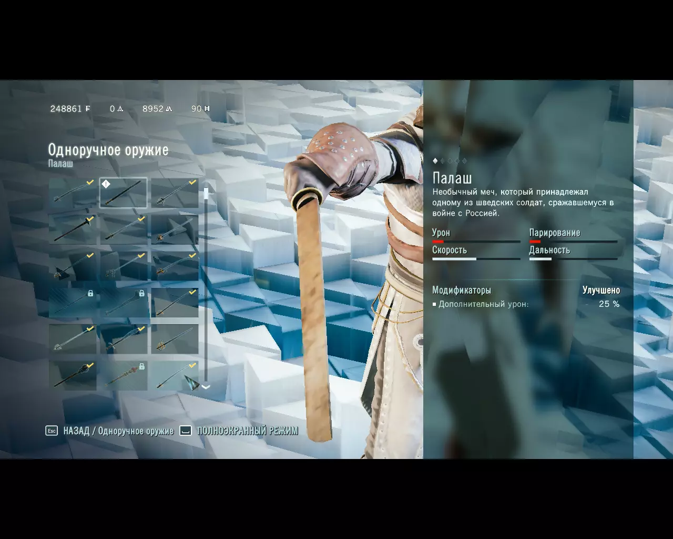Click the lock icon on the fourth row's middle weapon
Screen dimensions: 673x539
pyautogui.click(x=141, y=293)
